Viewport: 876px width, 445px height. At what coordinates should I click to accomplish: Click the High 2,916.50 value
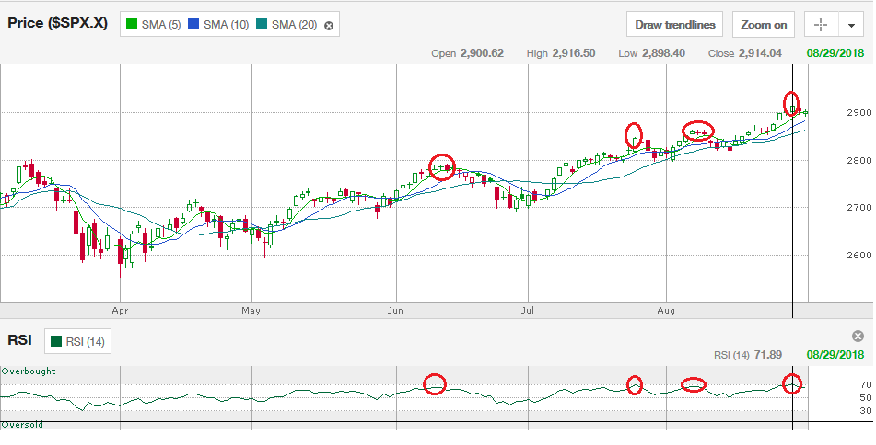561,53
